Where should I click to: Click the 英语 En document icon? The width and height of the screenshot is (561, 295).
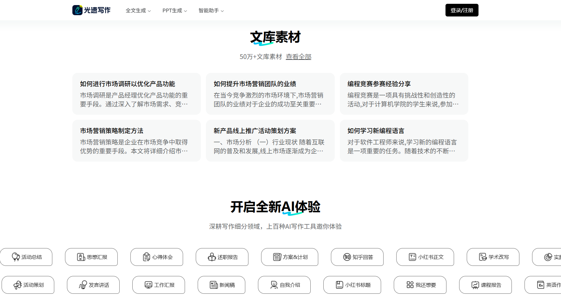click(x=540, y=285)
